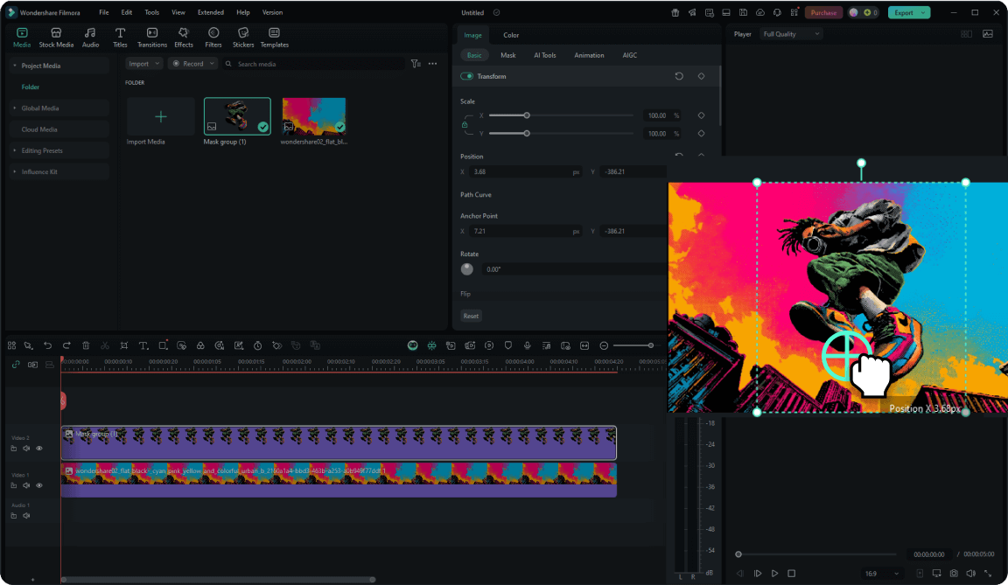The width and height of the screenshot is (1008, 585).
Task: Add text with the timeline text tool
Action: 143,345
